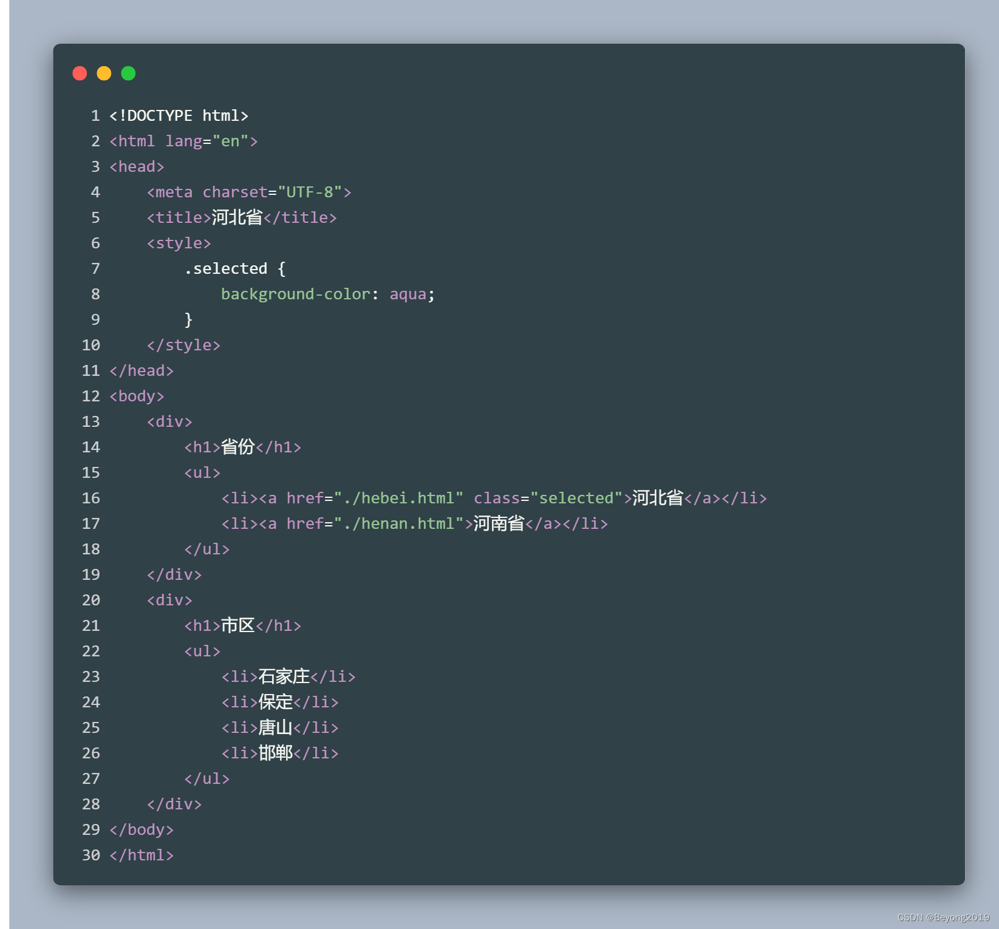
Task: Click the yellow minimize dot
Action: 104,73
